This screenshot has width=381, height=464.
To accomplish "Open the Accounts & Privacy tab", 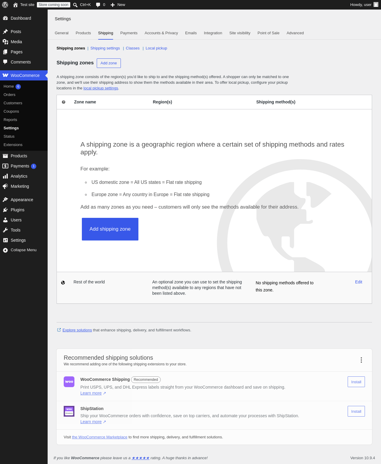I will coord(161,33).
